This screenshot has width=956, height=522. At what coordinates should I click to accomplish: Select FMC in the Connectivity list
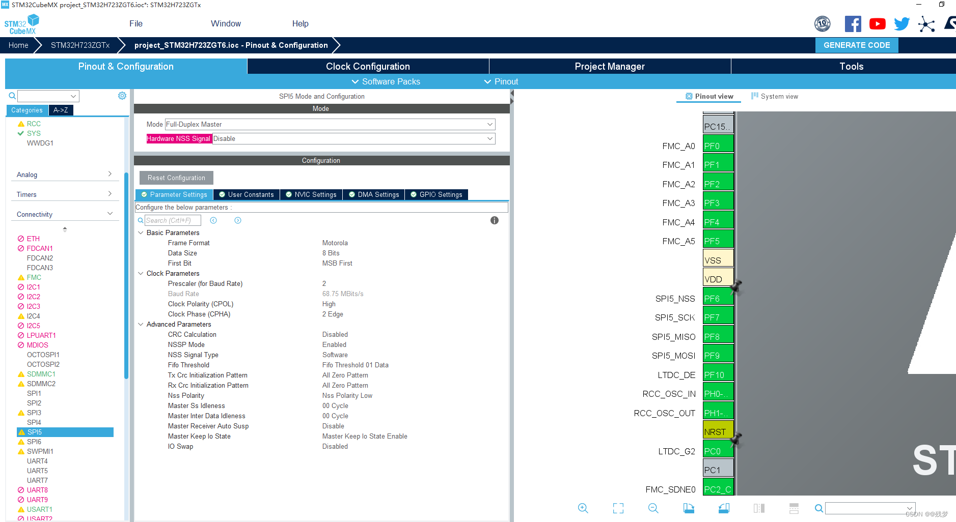[x=34, y=277]
